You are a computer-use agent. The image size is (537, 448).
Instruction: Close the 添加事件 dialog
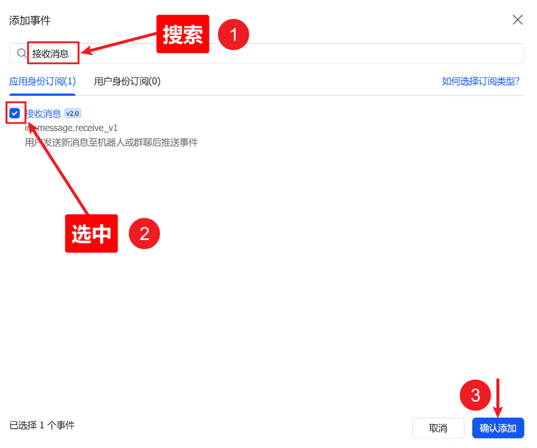[x=517, y=20]
